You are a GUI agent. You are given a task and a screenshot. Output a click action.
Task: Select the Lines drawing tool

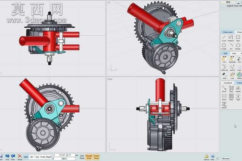tap(224, 38)
